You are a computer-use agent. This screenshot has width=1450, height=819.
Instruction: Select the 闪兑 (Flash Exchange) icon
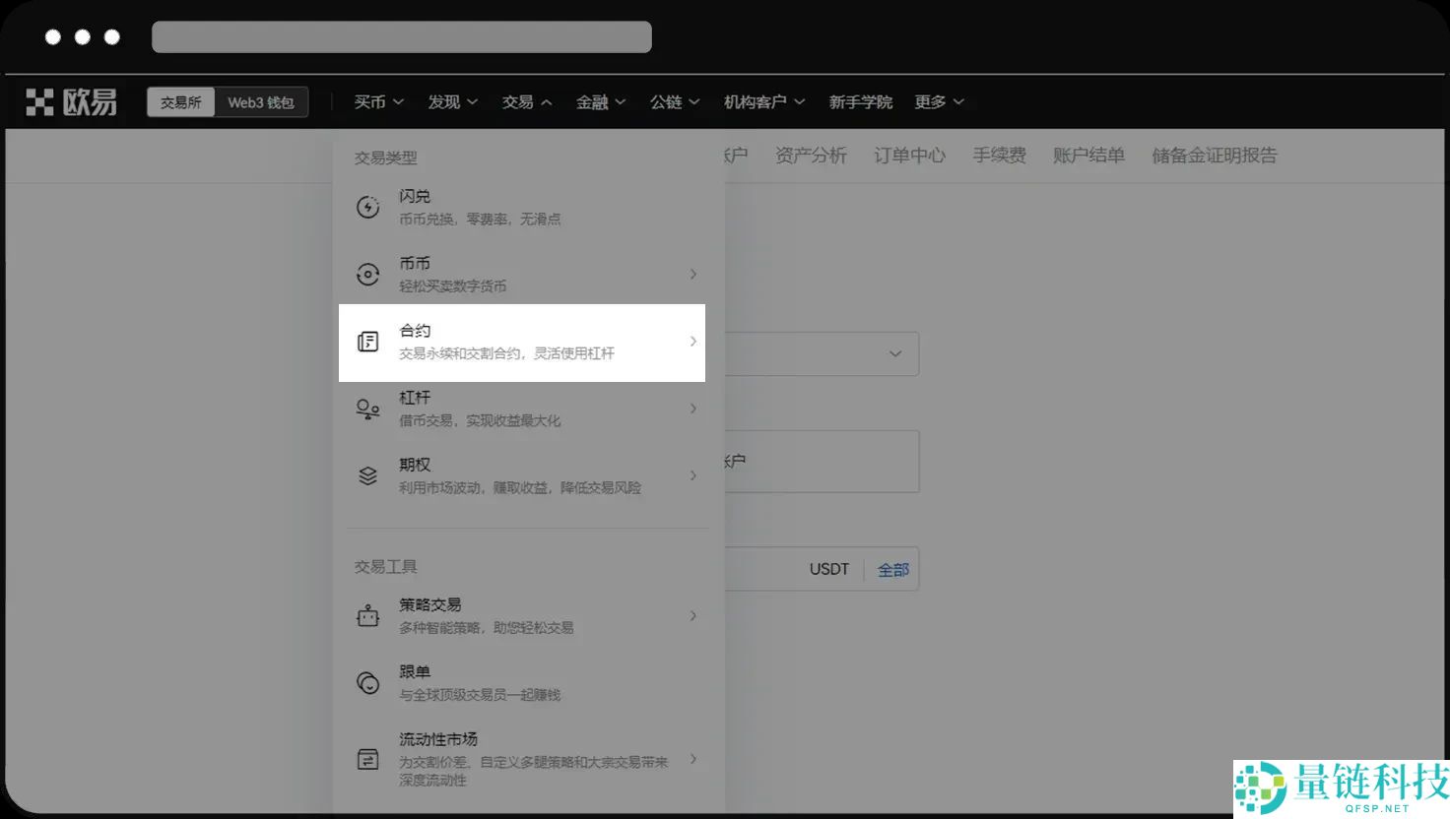(367, 207)
